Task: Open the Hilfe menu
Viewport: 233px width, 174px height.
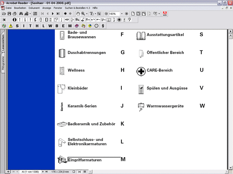Action: click(95, 8)
